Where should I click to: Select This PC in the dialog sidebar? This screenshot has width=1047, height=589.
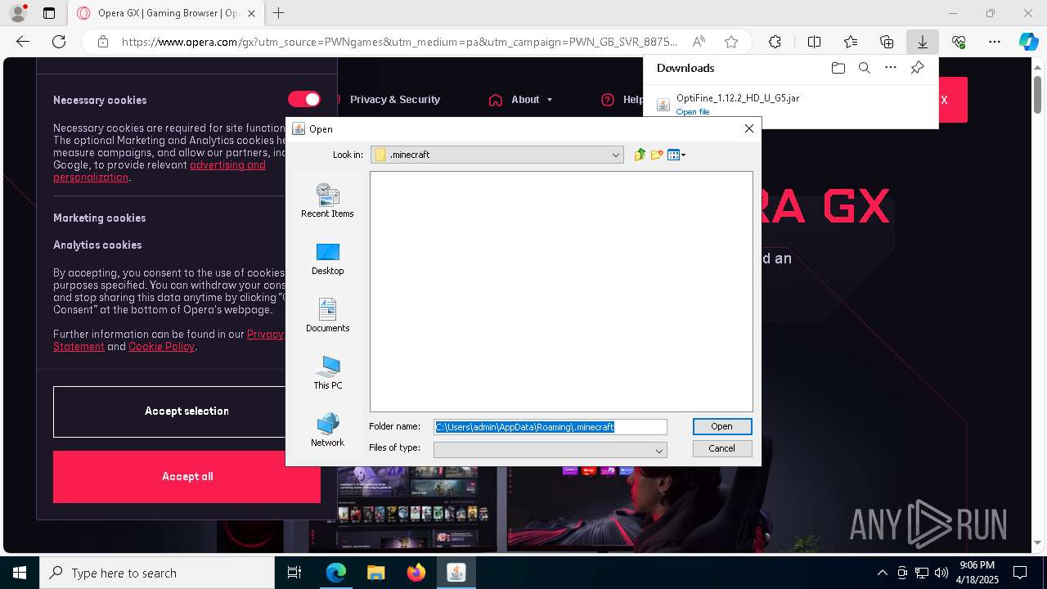[x=327, y=372]
